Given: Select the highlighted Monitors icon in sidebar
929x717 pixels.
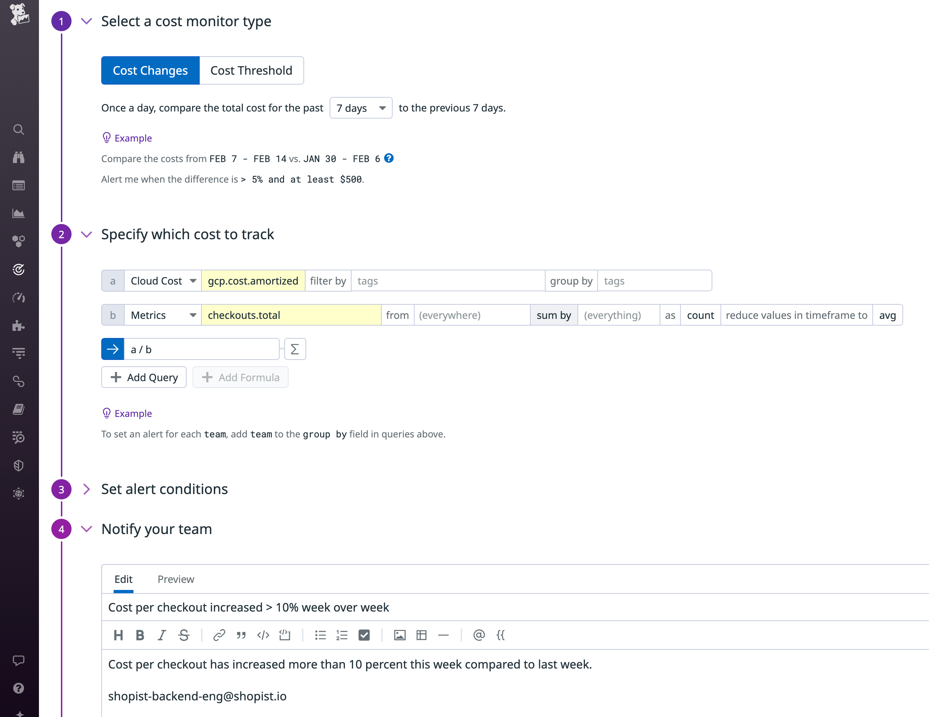Looking at the screenshot, I should coord(19,269).
